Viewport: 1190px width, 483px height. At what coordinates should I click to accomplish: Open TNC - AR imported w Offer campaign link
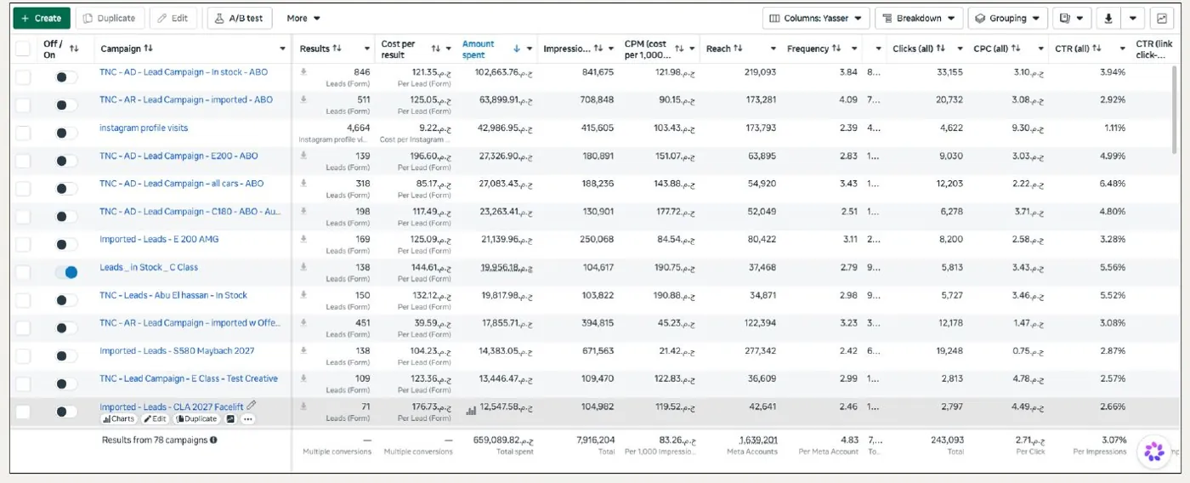190,323
